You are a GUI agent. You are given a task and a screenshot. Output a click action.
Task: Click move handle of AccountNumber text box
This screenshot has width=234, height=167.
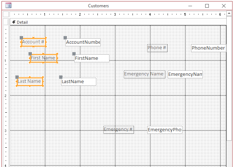coord(65,38)
